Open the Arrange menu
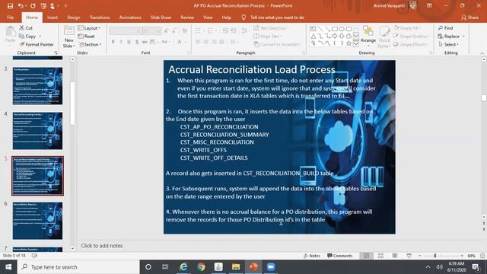The height and width of the screenshot is (274, 487). point(368,37)
